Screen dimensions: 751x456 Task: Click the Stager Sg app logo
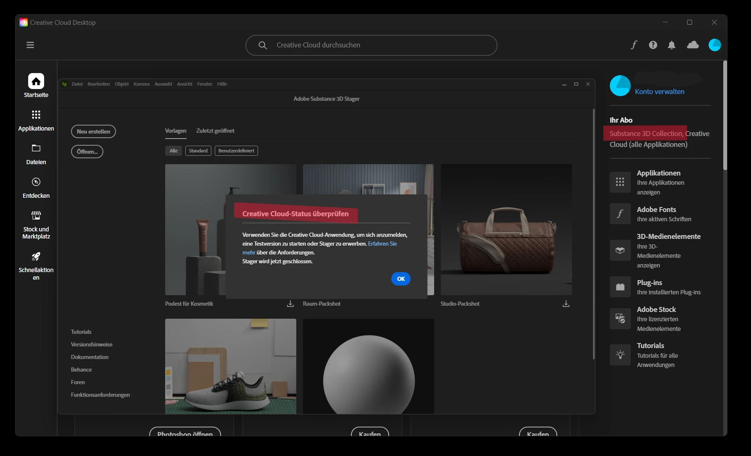tap(64, 84)
